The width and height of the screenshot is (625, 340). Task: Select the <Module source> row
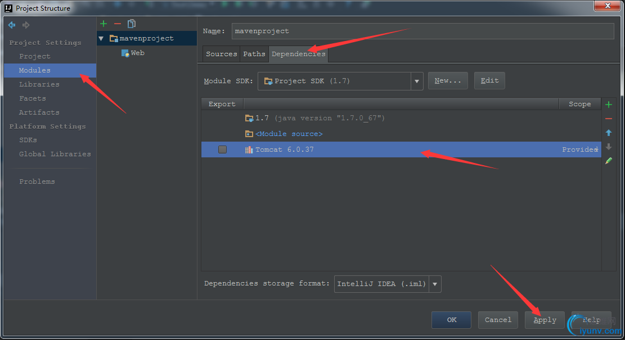coord(402,134)
